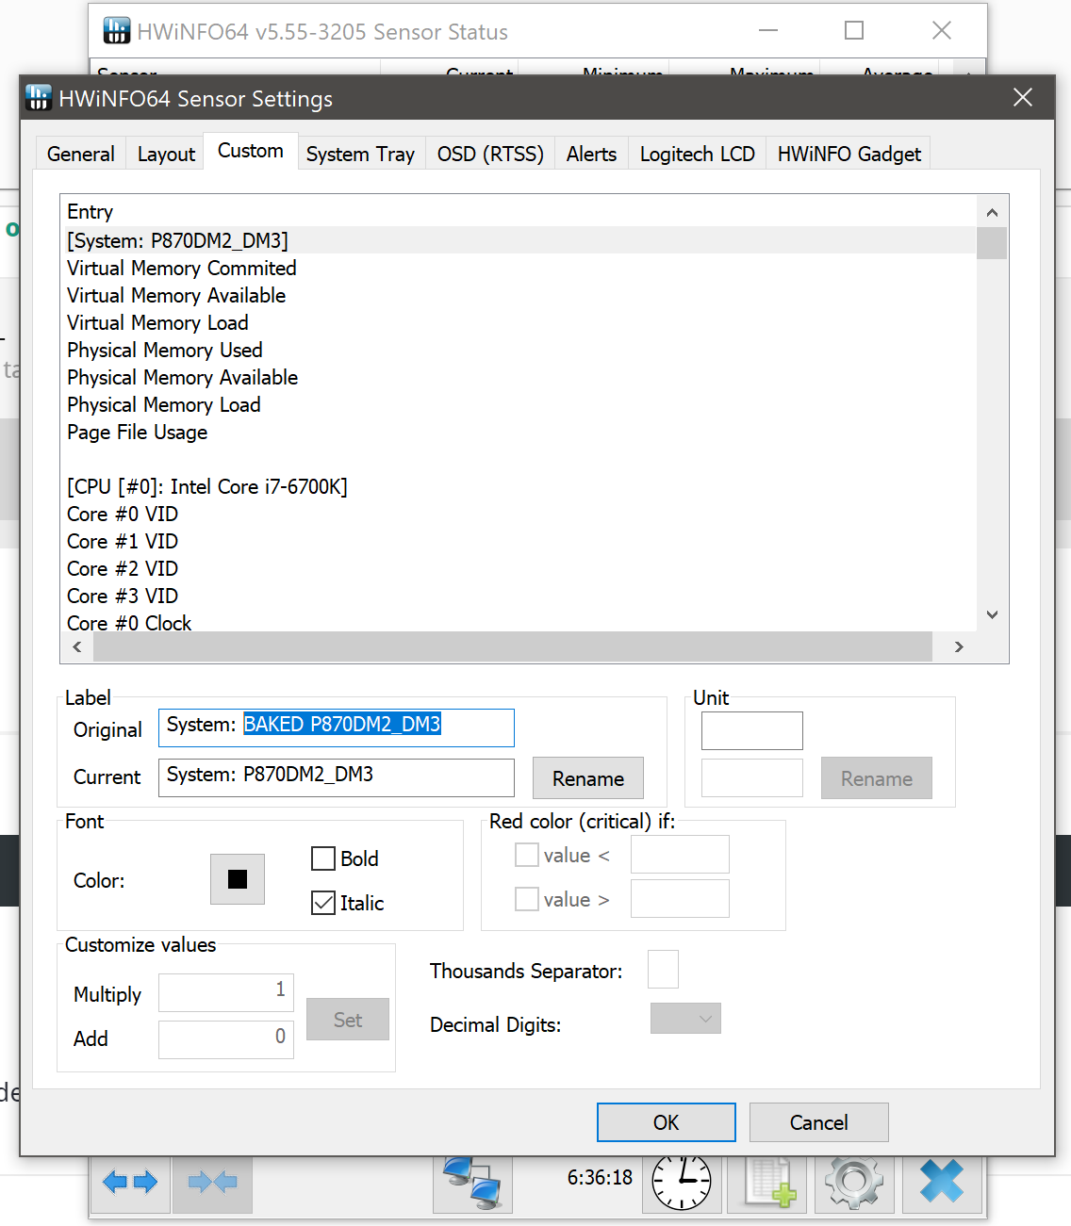Click the blue left-right arrows expand icon
The width and height of the screenshot is (1071, 1226).
click(x=131, y=1183)
